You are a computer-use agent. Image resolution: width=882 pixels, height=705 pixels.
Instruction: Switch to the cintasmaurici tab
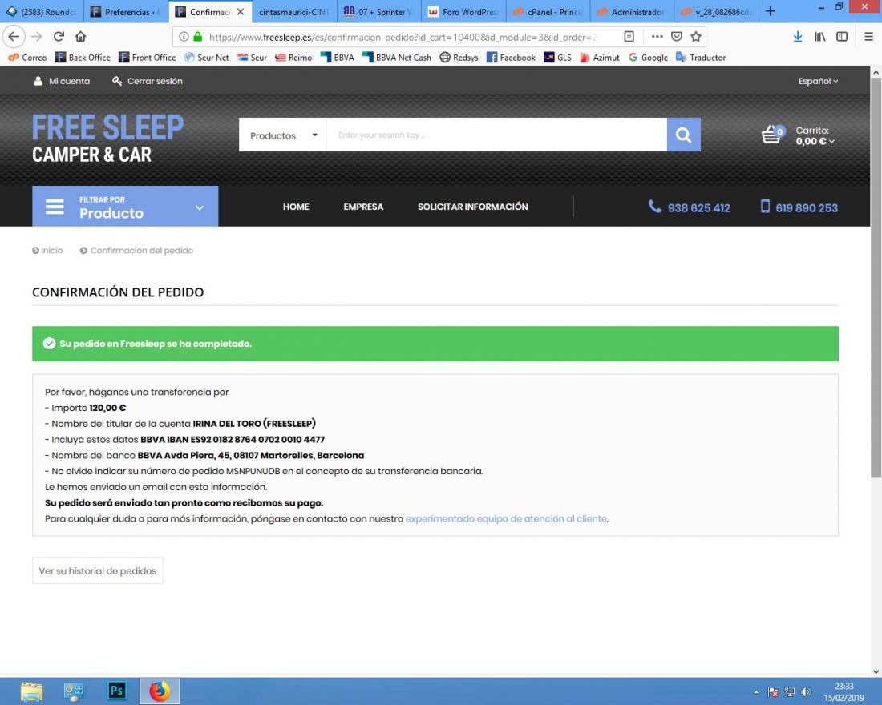[x=293, y=12]
